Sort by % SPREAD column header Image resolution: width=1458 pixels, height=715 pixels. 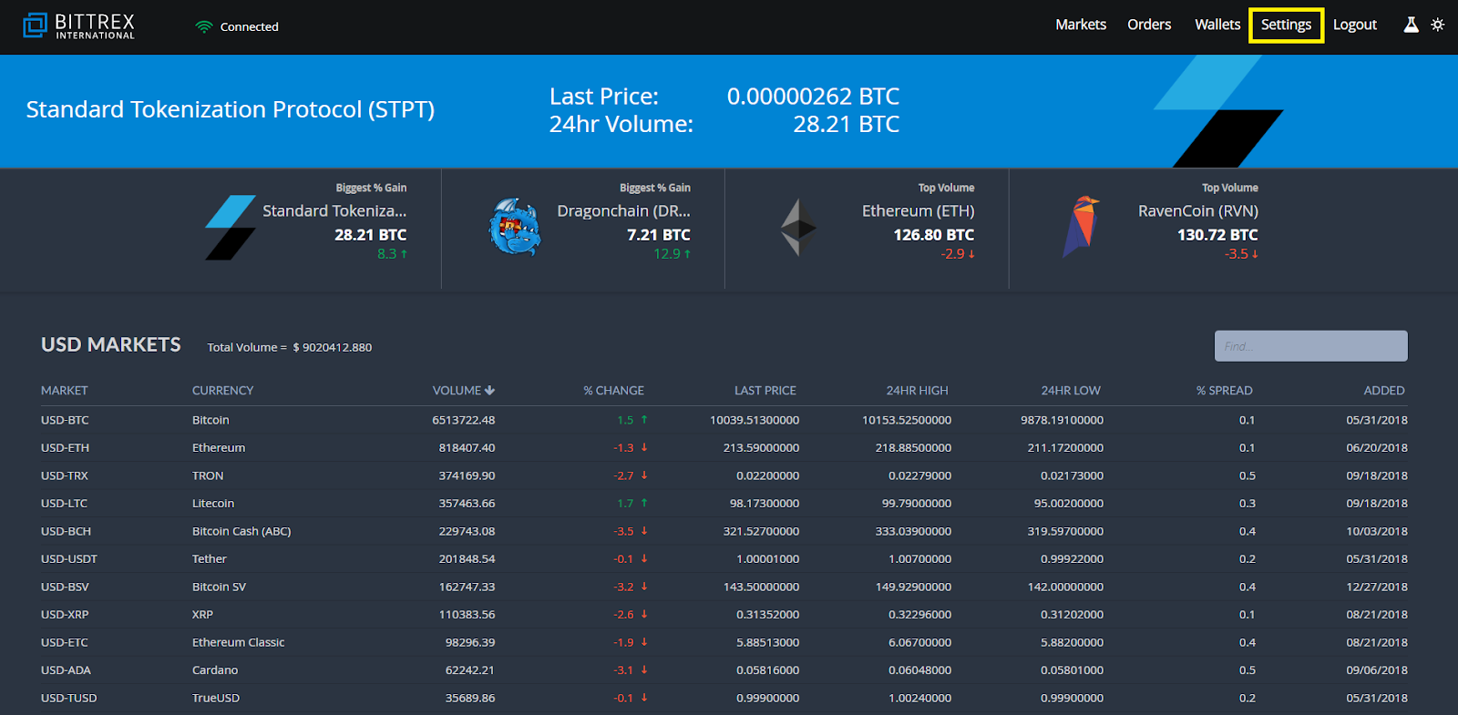pyautogui.click(x=1224, y=391)
